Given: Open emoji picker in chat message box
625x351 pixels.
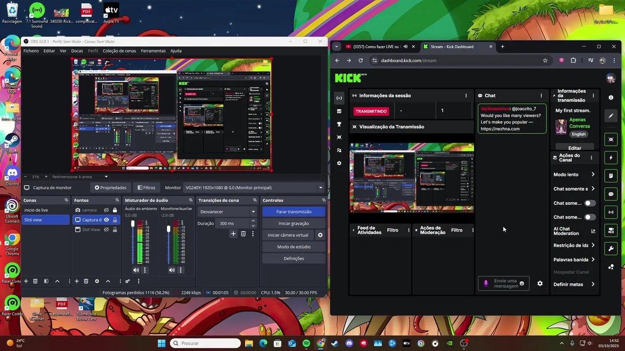Looking at the screenshot, I should click(x=522, y=283).
